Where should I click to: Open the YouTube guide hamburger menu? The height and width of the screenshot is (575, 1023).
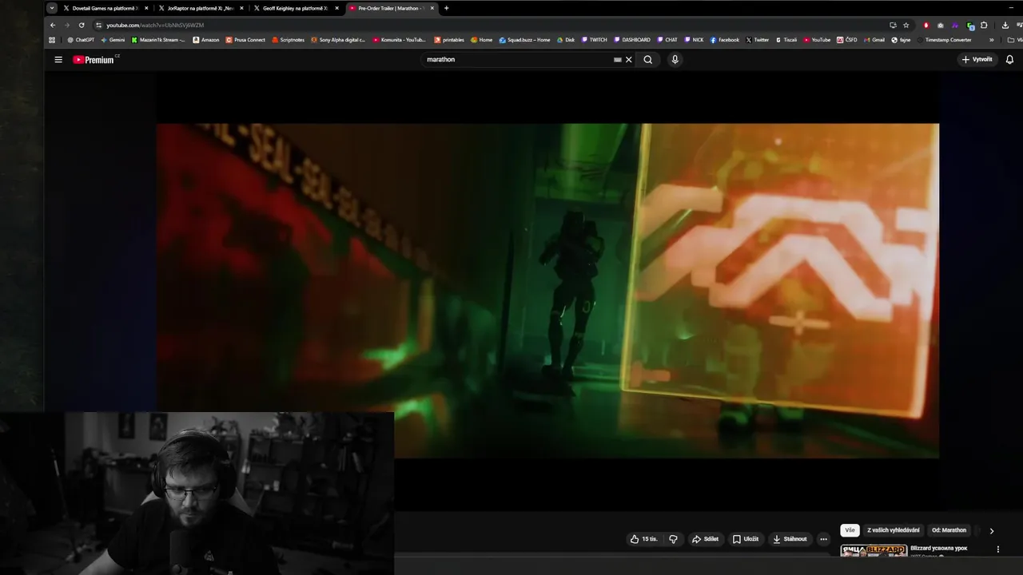(58, 60)
